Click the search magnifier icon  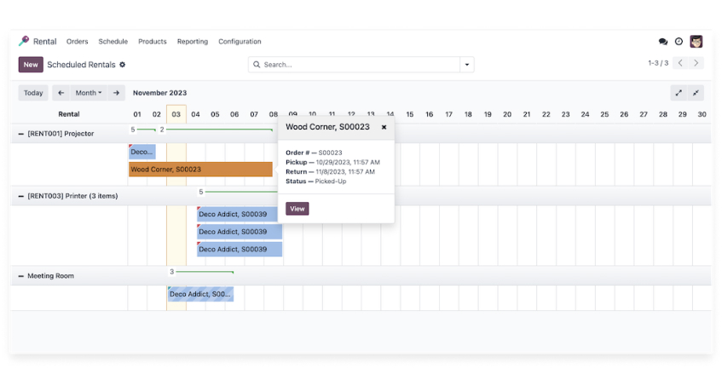(257, 65)
